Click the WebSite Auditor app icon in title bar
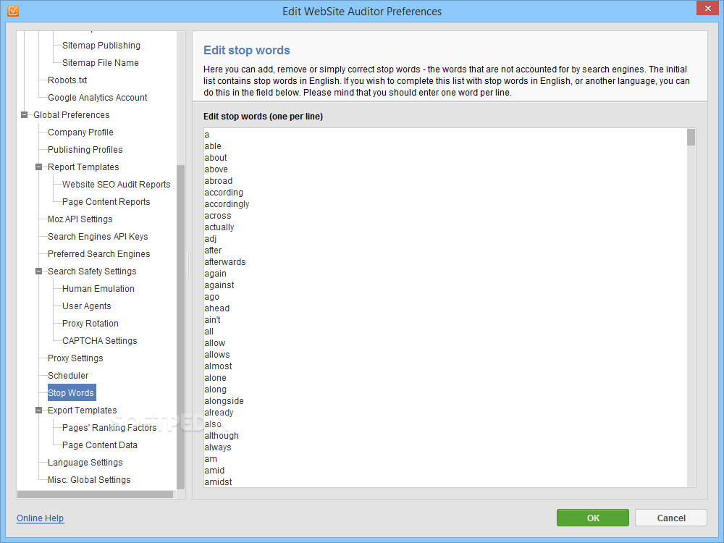The width and height of the screenshot is (724, 543). 13,11
